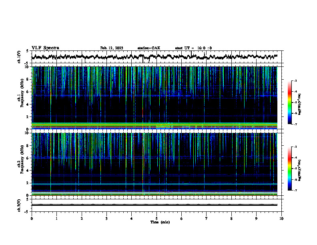
Task: Click the ch.2 Frequency (kHz) axis label
Action: 22,159
